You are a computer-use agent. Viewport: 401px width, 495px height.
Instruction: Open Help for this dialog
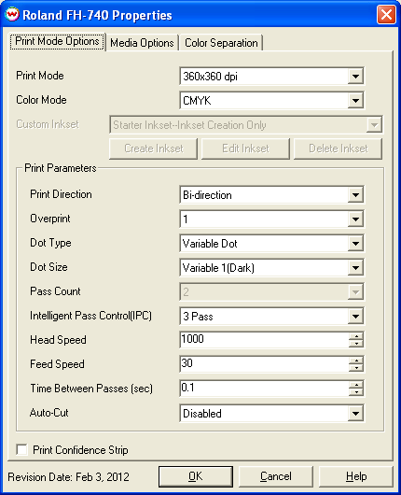pyautogui.click(x=356, y=476)
